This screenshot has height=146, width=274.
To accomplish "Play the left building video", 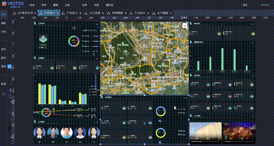I will coord(192,138).
